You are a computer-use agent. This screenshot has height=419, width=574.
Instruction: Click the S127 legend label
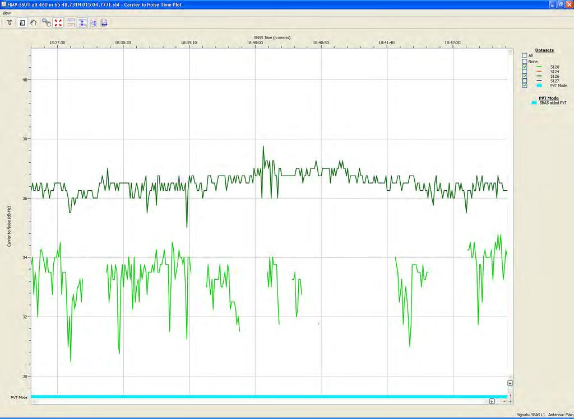[554, 81]
